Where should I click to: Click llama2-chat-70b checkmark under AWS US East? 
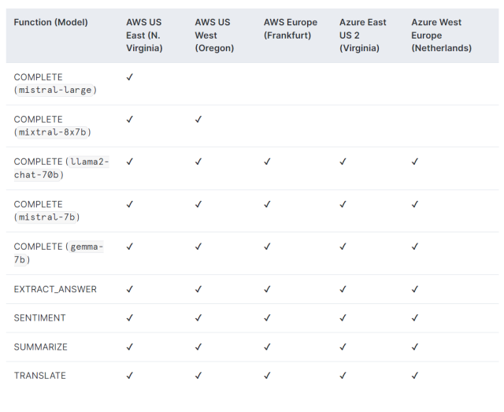pyautogui.click(x=129, y=161)
